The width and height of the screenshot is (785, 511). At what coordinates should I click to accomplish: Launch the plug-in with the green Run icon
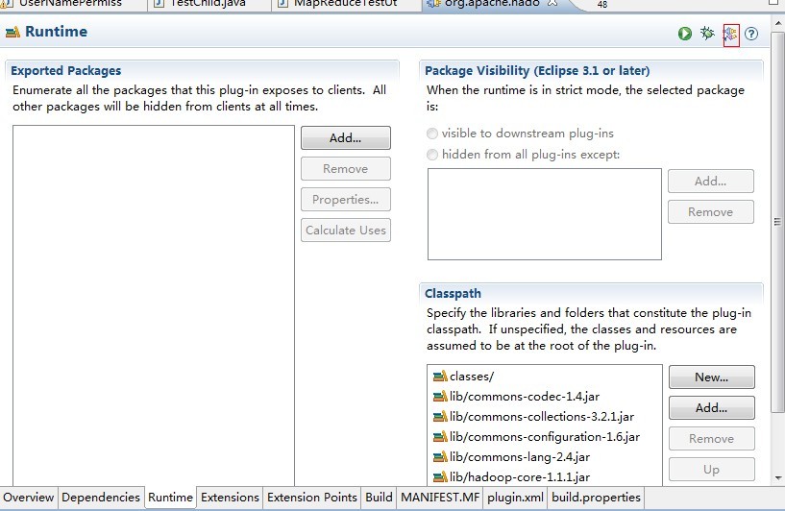coord(684,34)
